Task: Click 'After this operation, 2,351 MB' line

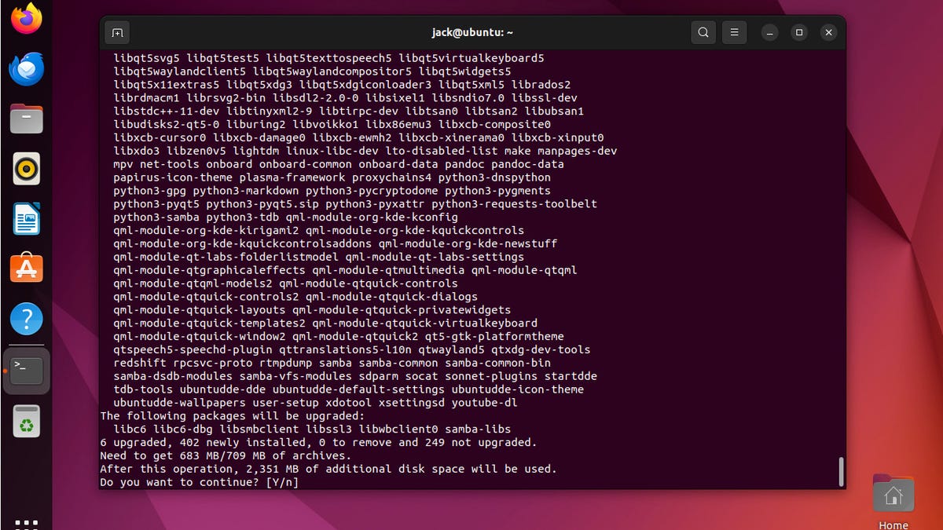Action: click(328, 469)
